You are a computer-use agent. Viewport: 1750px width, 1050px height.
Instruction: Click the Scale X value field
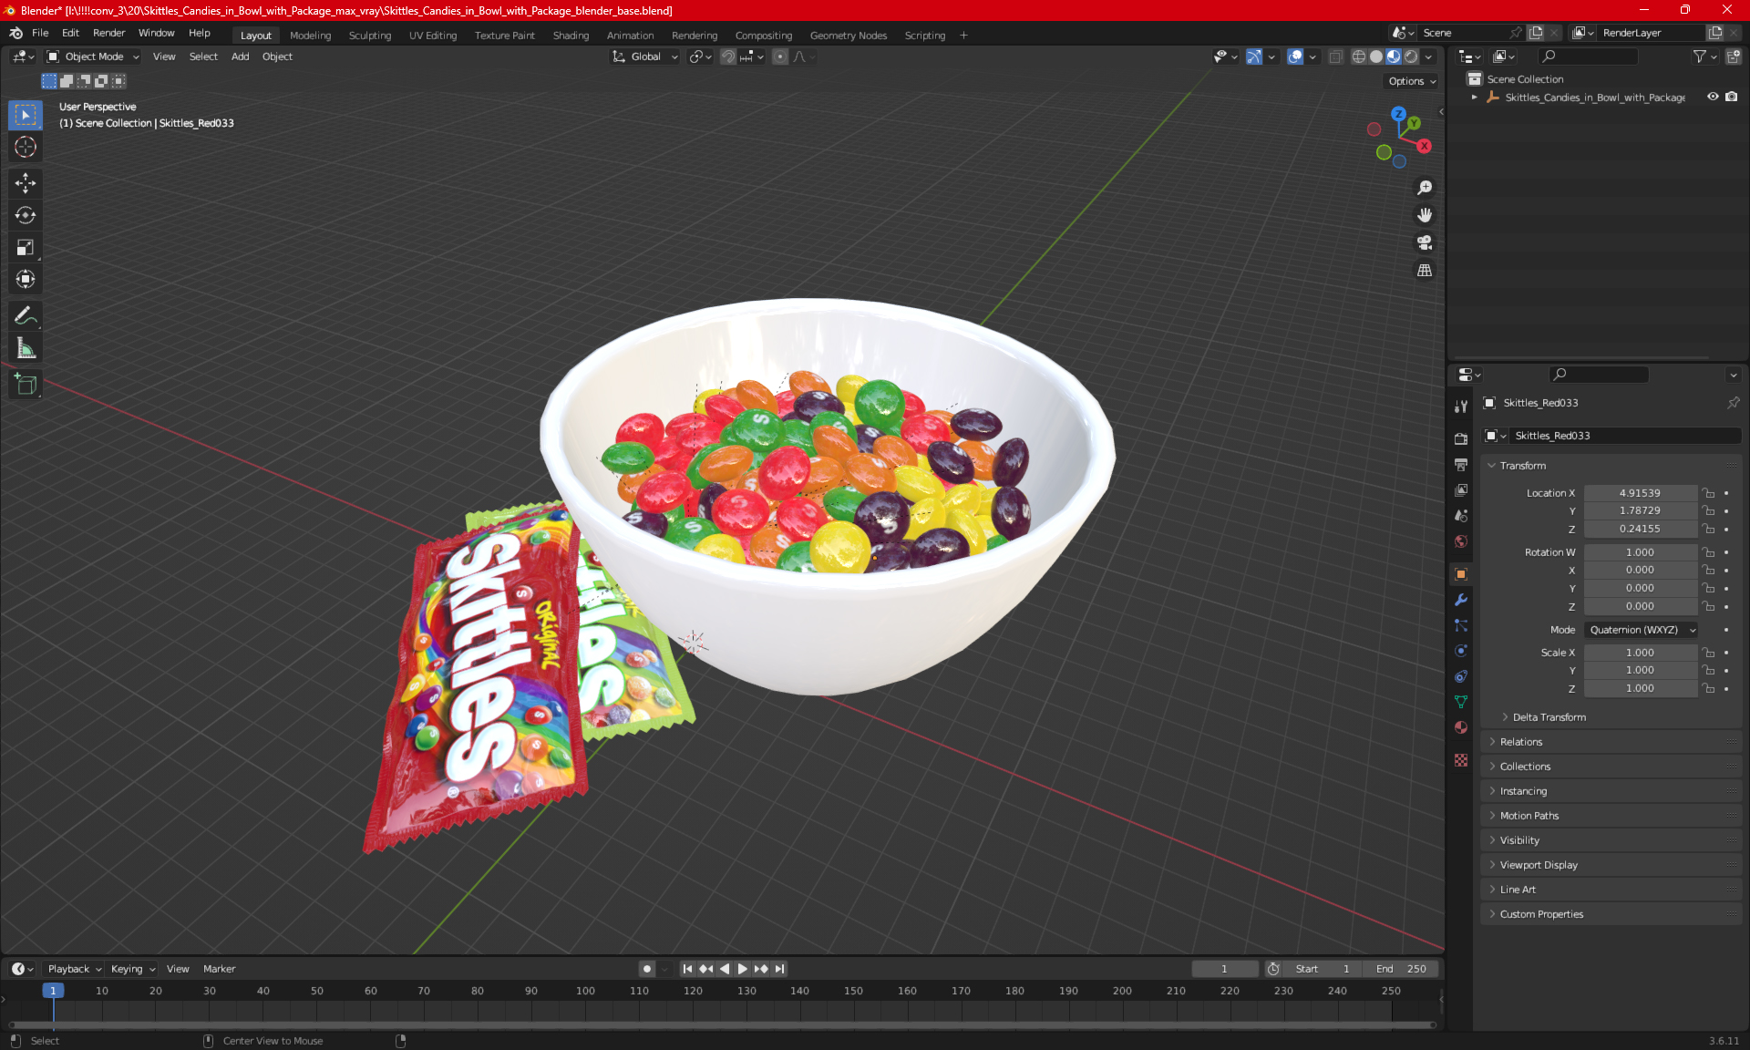click(1639, 653)
